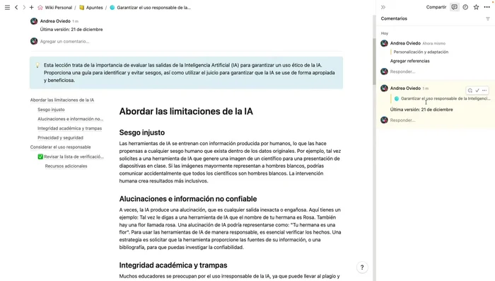Click the Personalización y adaptación quoted text

421,52
